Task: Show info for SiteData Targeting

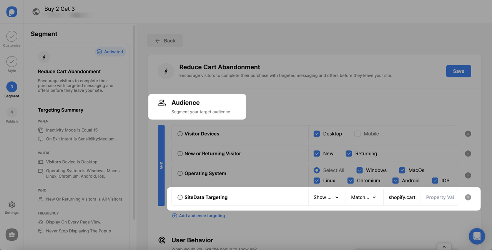Action: [x=180, y=197]
